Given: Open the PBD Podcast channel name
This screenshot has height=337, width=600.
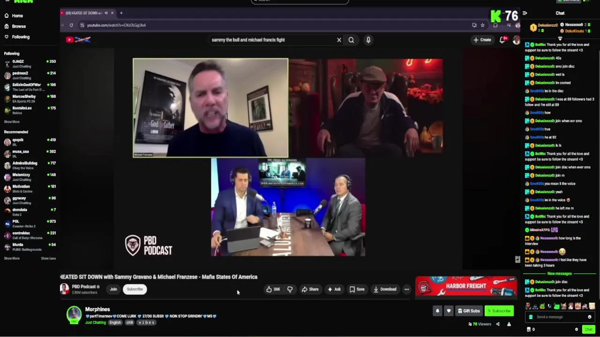Looking at the screenshot, I should (x=83, y=286).
